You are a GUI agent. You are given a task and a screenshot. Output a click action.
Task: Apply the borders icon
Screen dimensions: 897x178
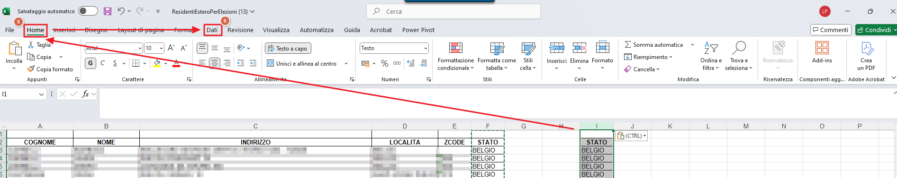(136, 63)
